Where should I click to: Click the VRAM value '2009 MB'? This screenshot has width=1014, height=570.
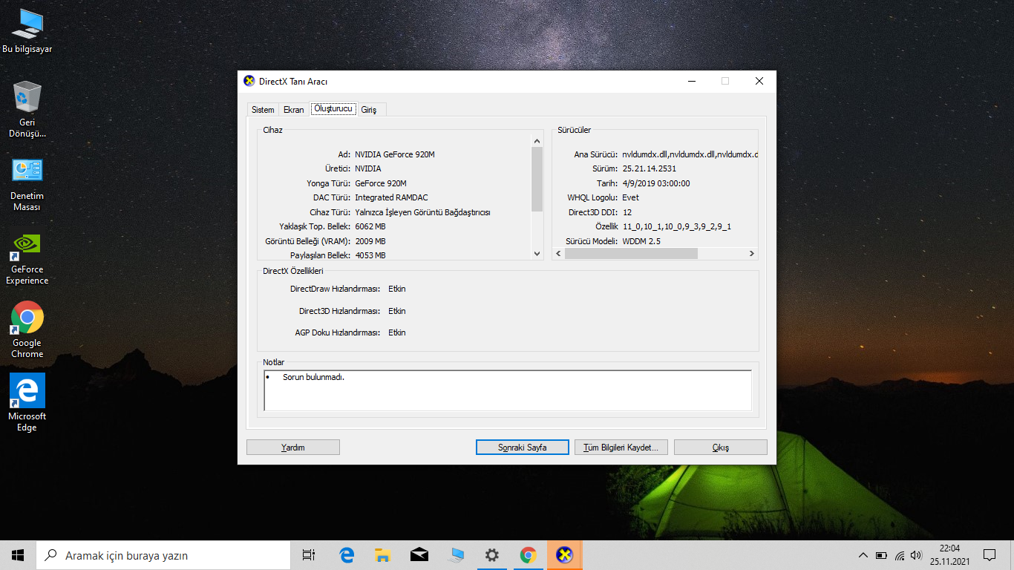pyautogui.click(x=370, y=241)
